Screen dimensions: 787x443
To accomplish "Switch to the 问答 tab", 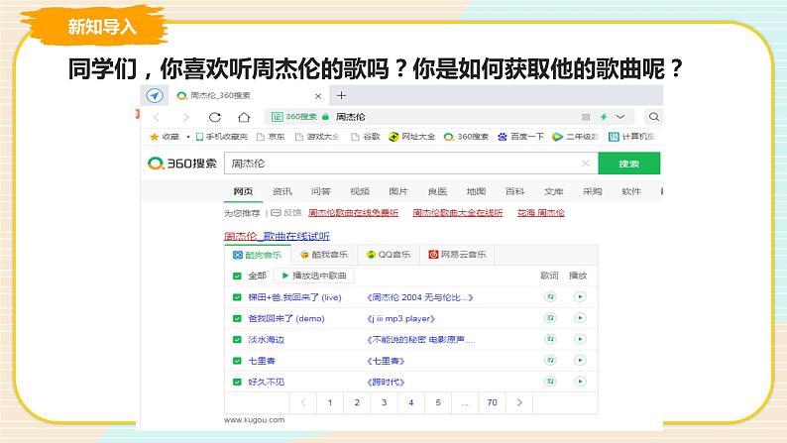I will pyautogui.click(x=321, y=191).
